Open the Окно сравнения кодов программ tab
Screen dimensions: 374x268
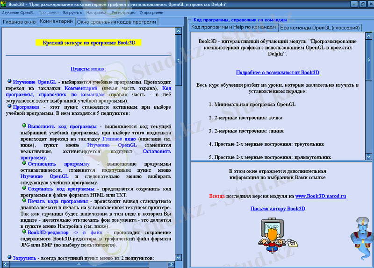(x=116, y=22)
